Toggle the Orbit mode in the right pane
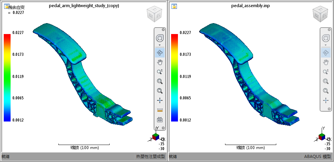The height and width of the screenshot is (162, 334). pos(326,52)
